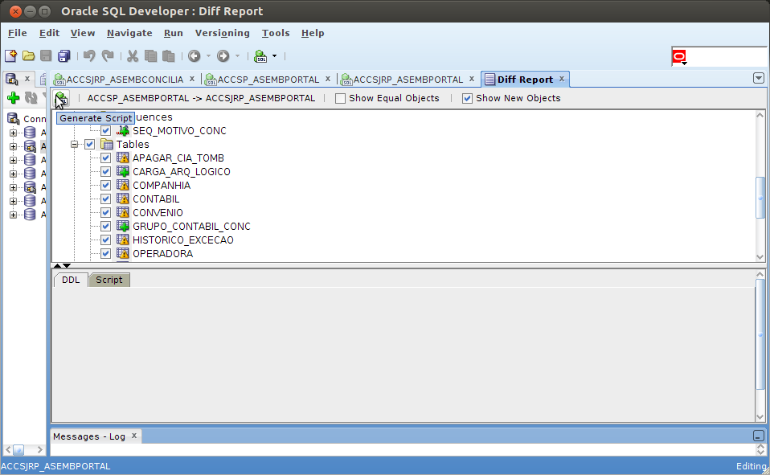Click the New file toolbar icon
770x475 pixels.
[10, 56]
